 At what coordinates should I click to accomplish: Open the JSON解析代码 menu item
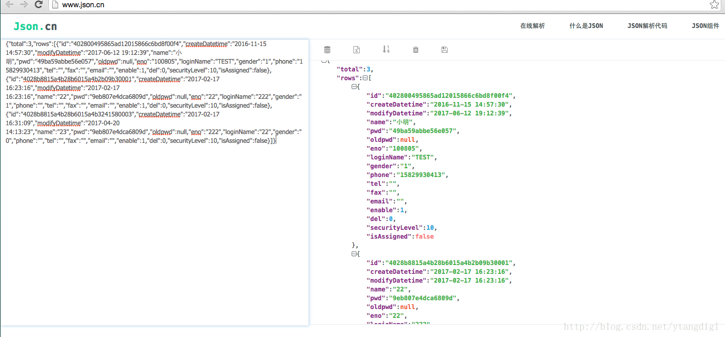pyautogui.click(x=647, y=26)
